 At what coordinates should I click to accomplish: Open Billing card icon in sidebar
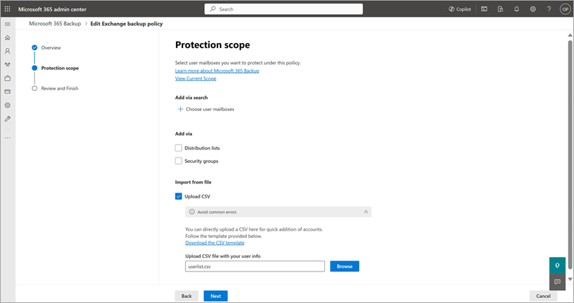click(x=7, y=92)
